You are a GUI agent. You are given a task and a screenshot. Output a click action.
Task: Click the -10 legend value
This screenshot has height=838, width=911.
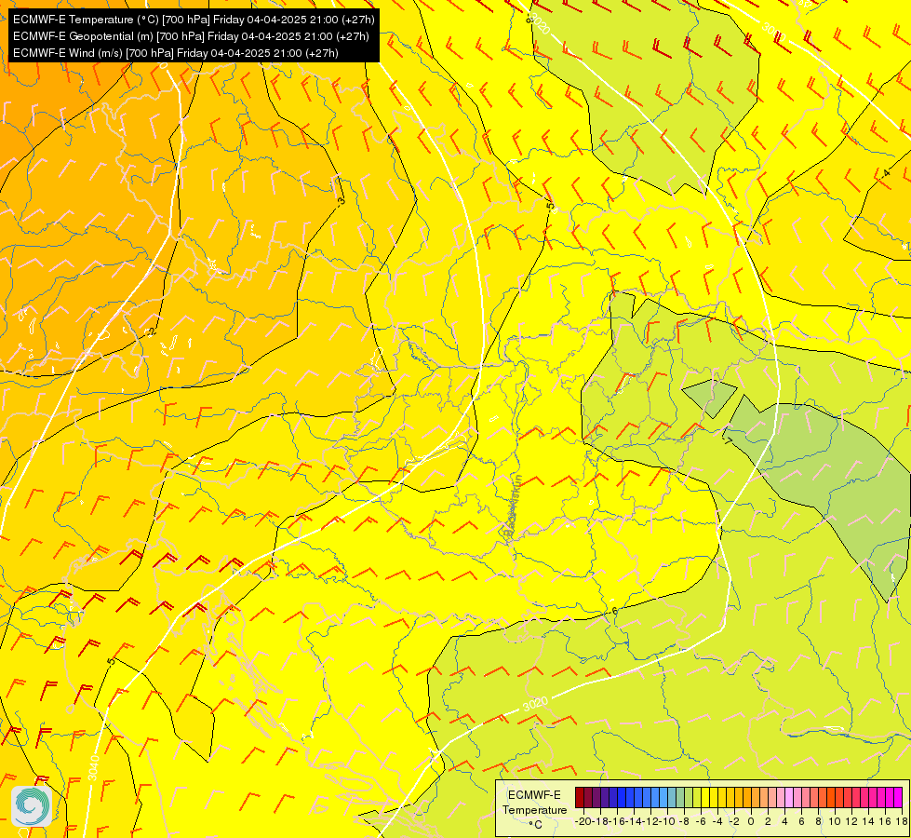pos(667,822)
